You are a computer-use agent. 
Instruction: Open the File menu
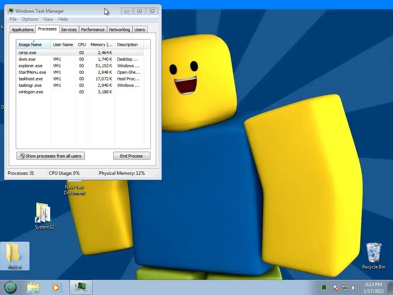point(13,19)
